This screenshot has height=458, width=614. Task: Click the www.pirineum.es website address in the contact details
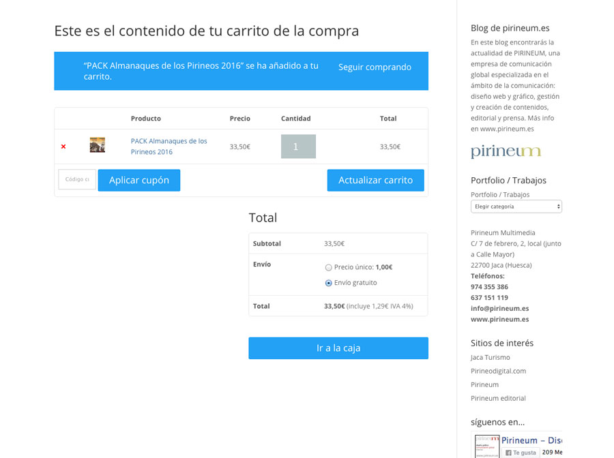pyautogui.click(x=499, y=320)
